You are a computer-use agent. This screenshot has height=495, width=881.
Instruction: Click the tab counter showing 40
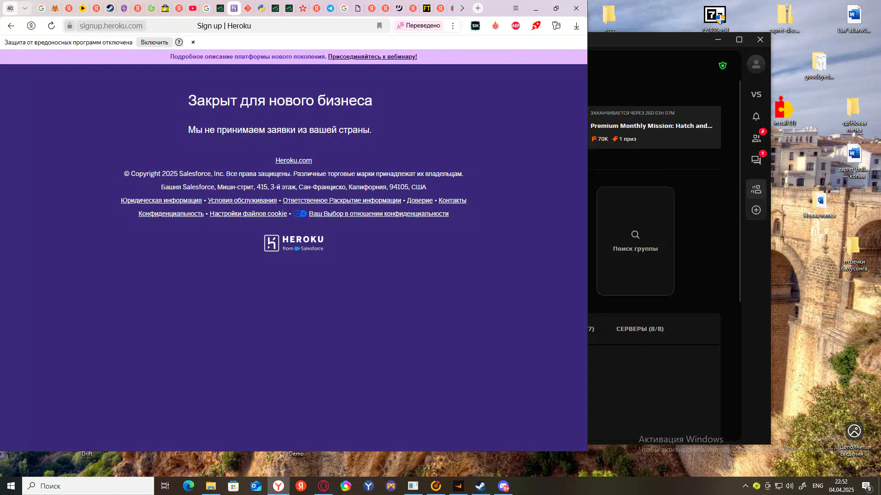click(10, 8)
